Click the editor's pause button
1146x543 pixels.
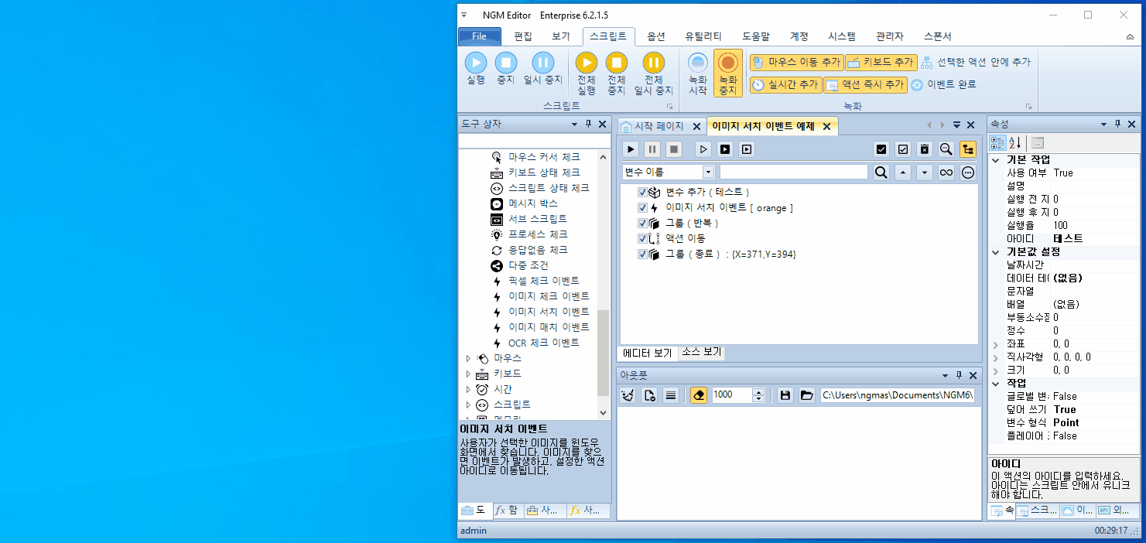coord(653,149)
